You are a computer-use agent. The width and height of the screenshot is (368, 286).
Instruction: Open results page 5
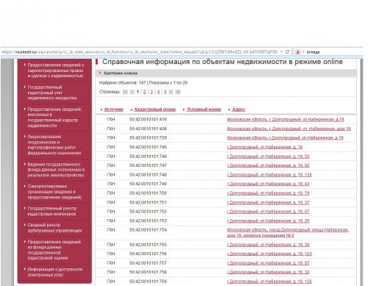tap(165, 92)
